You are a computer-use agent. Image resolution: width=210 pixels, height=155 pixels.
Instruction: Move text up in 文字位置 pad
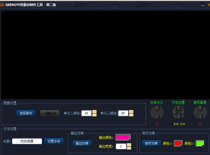[x=178, y=109]
